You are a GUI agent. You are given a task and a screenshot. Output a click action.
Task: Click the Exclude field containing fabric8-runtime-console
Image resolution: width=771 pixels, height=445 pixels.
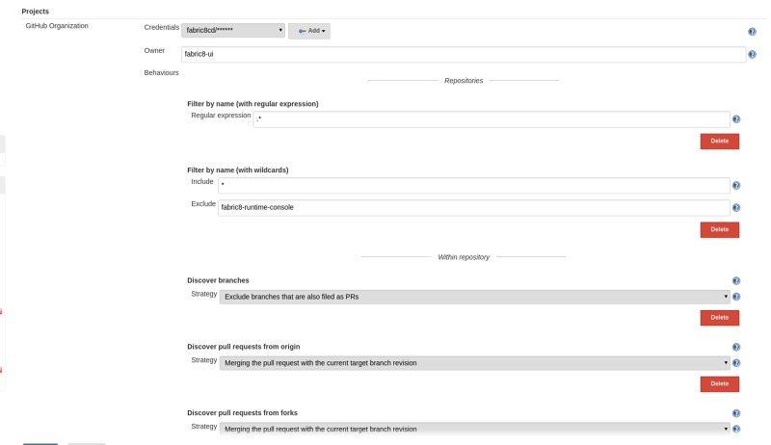point(473,207)
